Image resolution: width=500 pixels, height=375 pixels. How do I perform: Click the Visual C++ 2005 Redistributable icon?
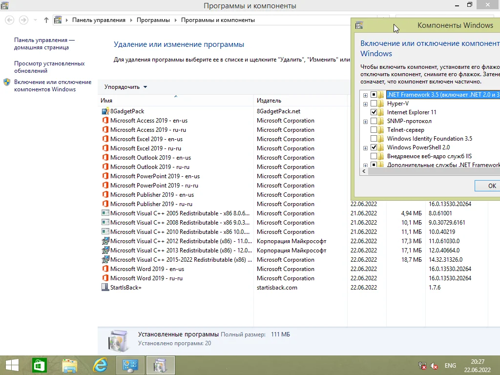[x=105, y=213]
